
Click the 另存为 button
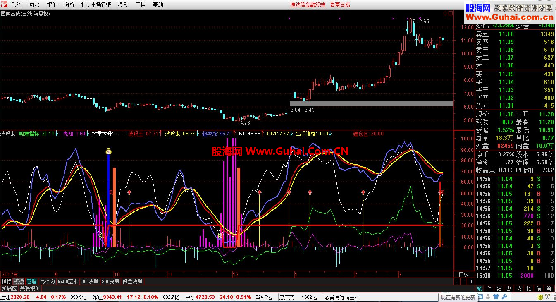point(47,281)
